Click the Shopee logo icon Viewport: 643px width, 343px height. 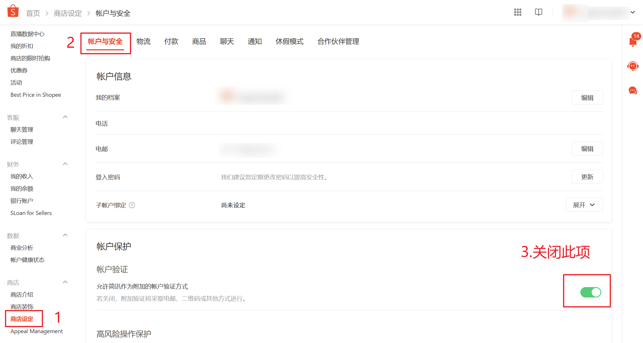coord(13,11)
